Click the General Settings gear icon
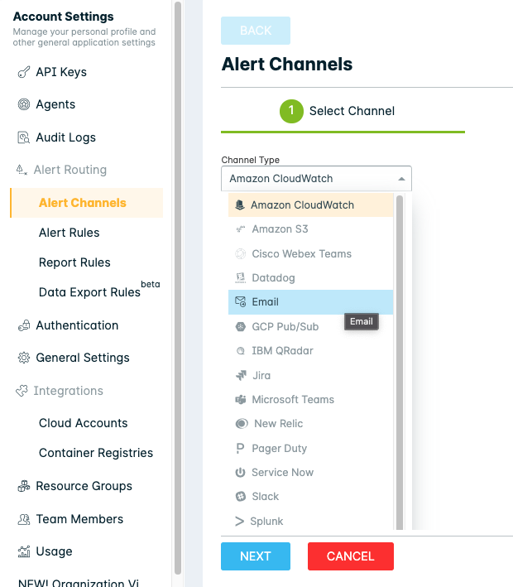Screen dimensions: 513x587 coord(24,358)
